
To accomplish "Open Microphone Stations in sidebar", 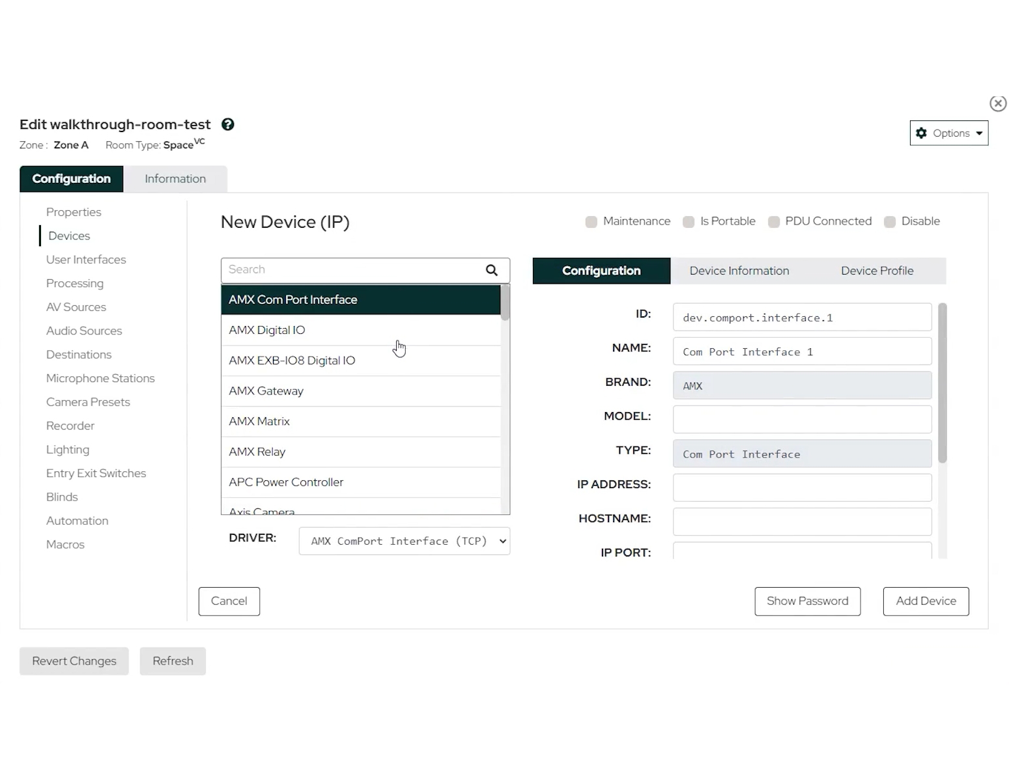I will coord(100,378).
